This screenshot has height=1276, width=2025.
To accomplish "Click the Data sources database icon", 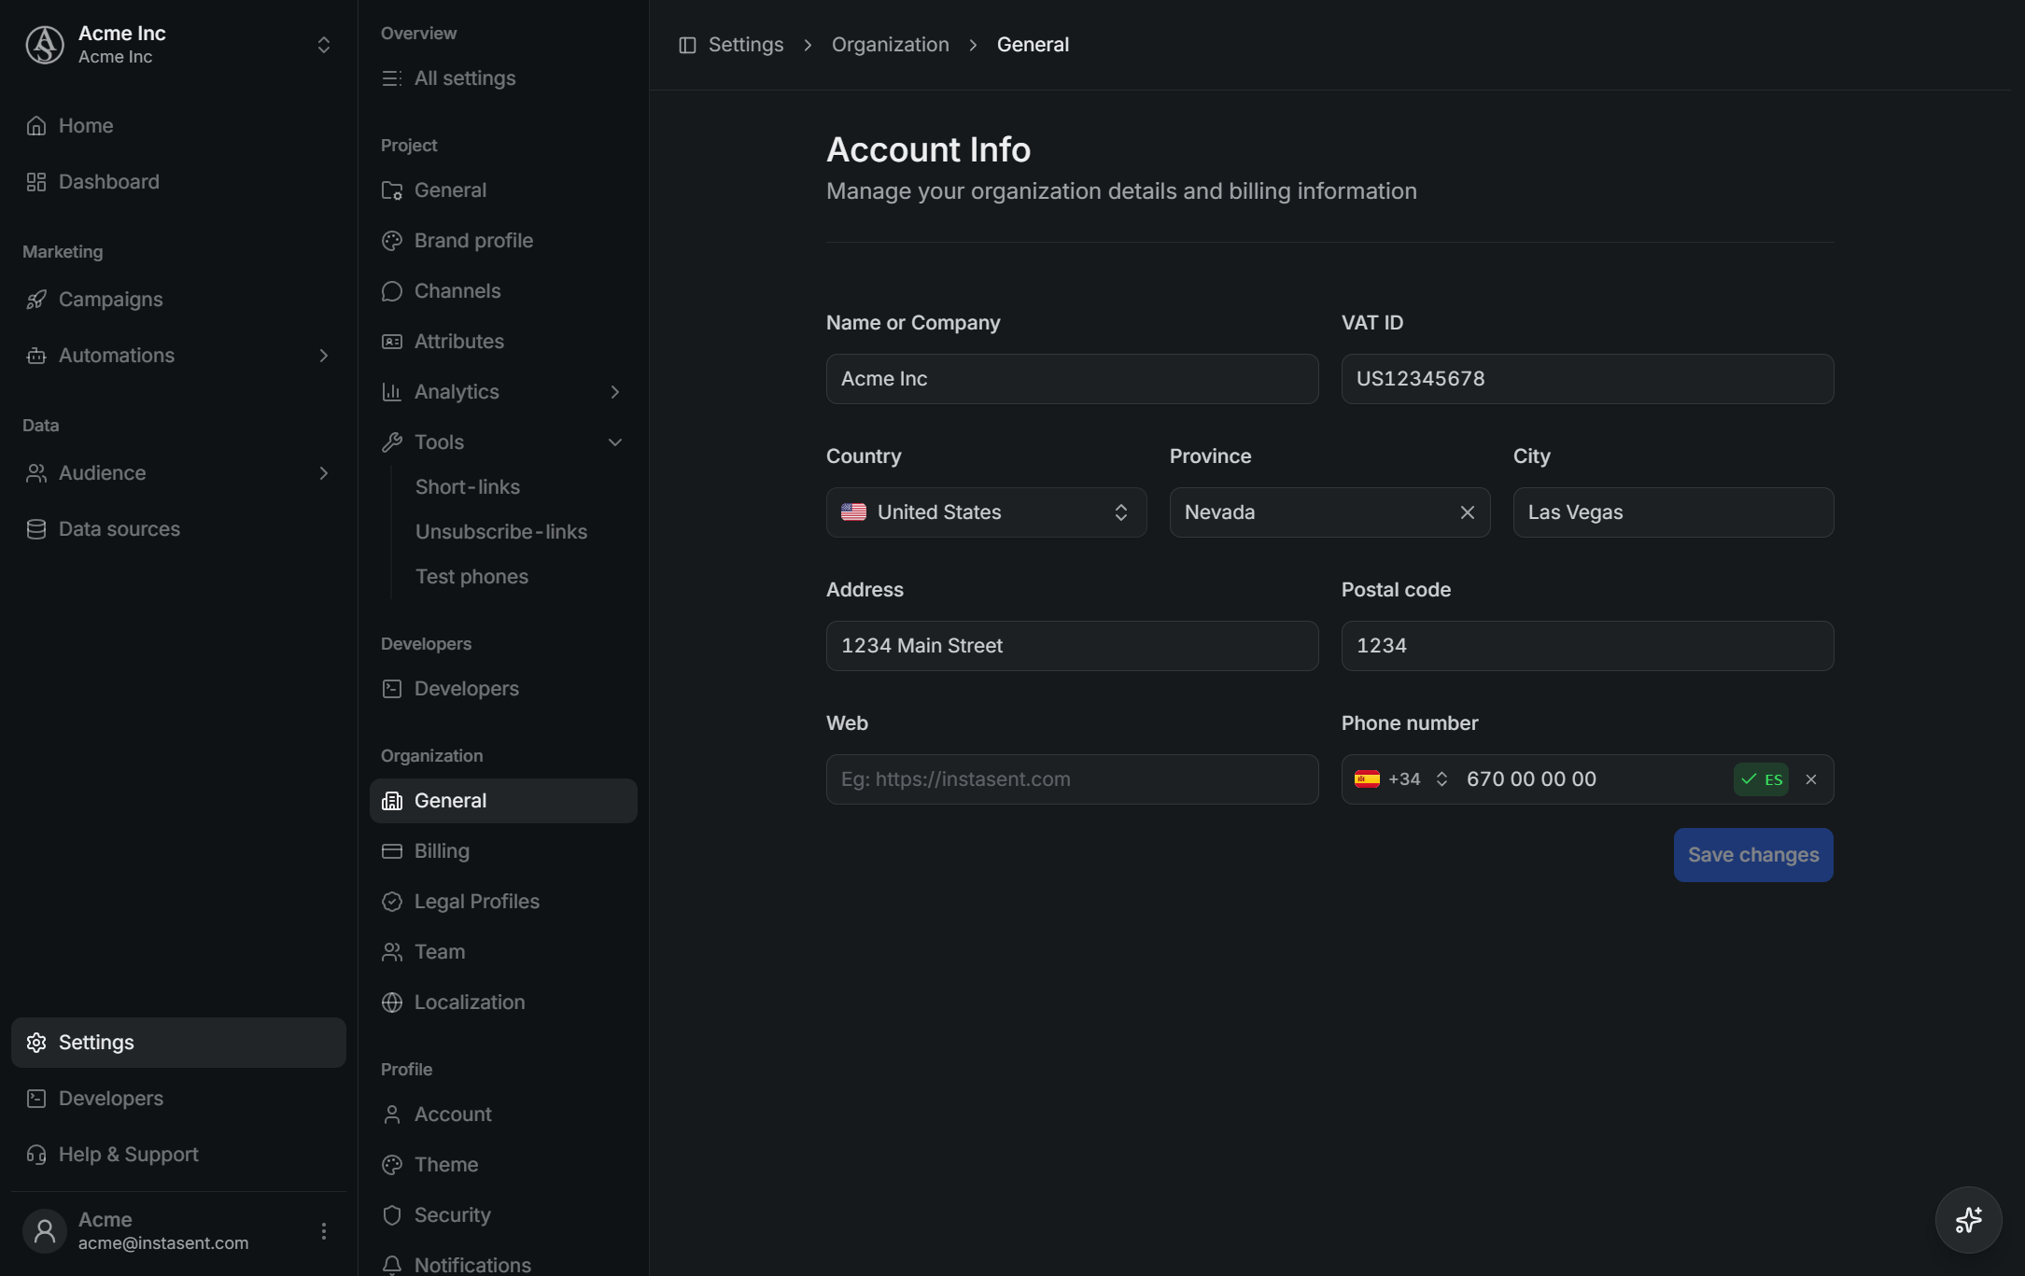I will [36, 529].
